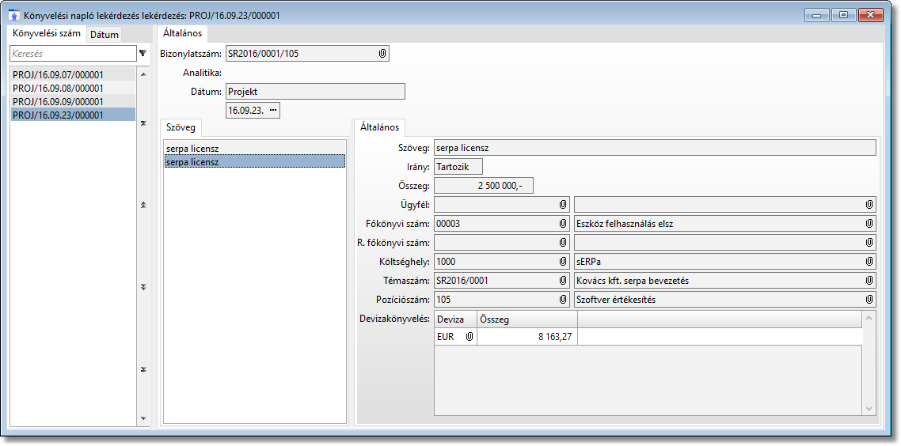Click paperclip in Költséghely 1000 field
Screen dimensions: 901x446
pyautogui.click(x=562, y=262)
